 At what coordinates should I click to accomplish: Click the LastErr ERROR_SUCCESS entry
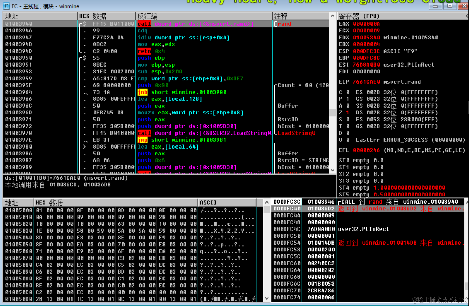click(x=411, y=140)
